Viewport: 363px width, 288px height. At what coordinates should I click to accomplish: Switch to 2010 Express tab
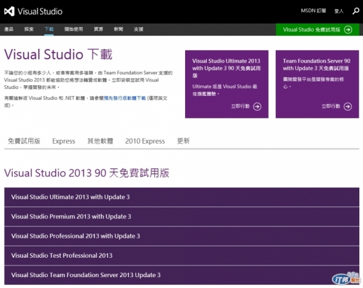[x=145, y=141]
